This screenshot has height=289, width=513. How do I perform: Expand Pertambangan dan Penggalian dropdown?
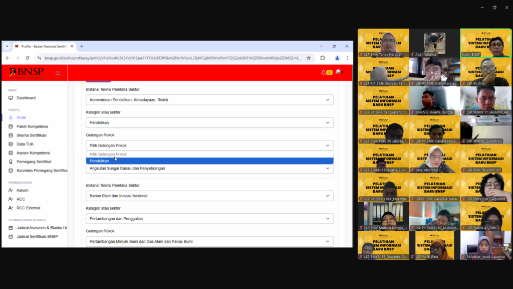coord(209,219)
